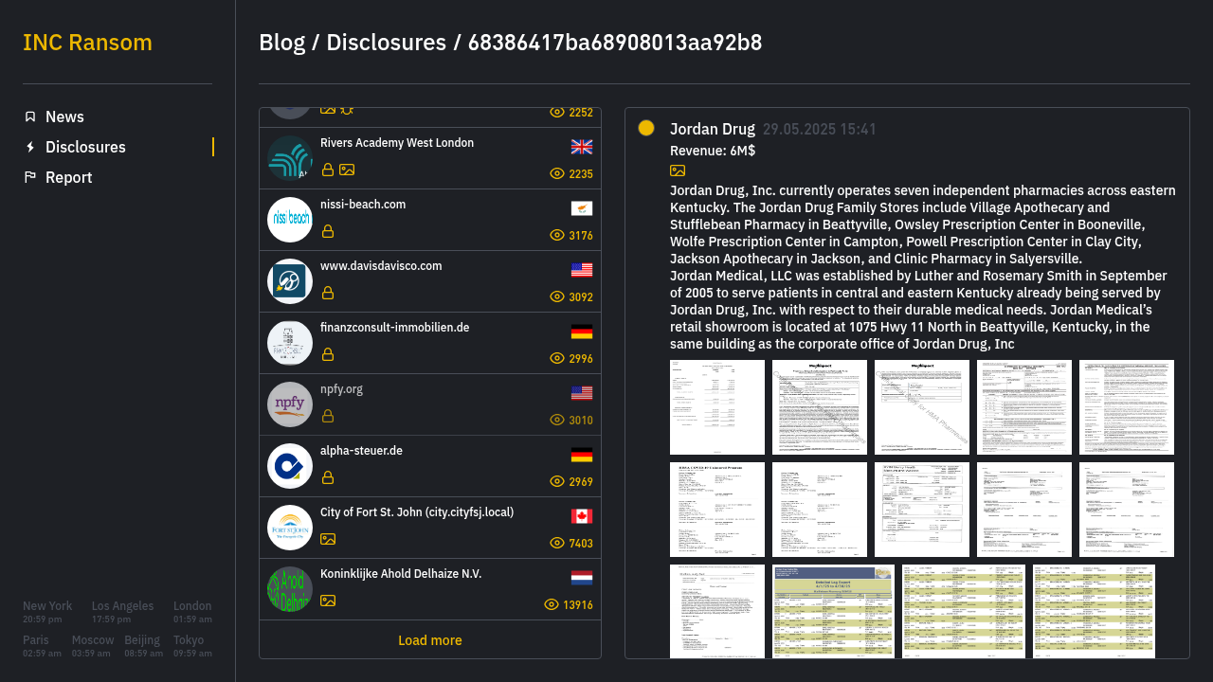The height and width of the screenshot is (682, 1213).
Task: Open the blue-headed log report thumbnail
Action: [833, 611]
